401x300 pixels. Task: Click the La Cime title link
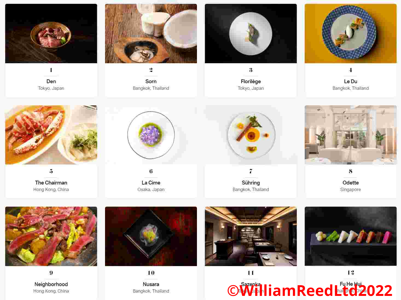coord(151,183)
